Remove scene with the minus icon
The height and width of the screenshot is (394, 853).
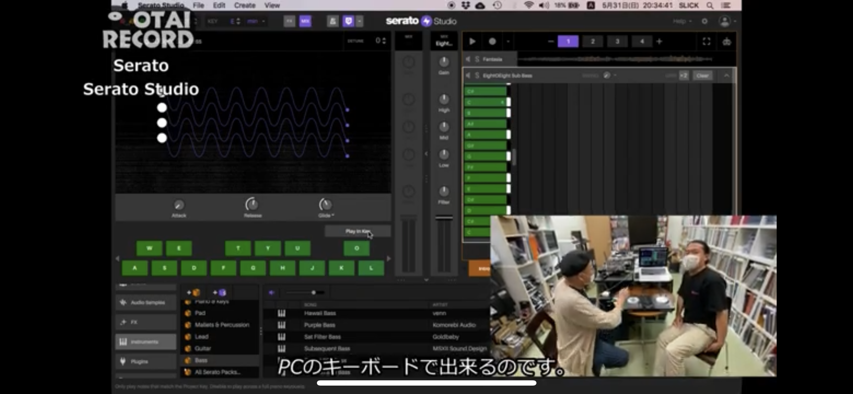[x=550, y=41]
